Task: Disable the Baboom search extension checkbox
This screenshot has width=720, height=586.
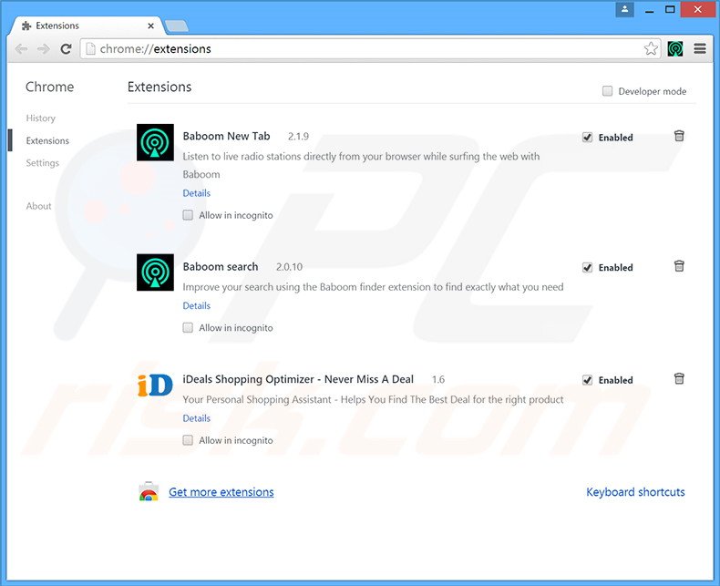Action: click(x=587, y=267)
